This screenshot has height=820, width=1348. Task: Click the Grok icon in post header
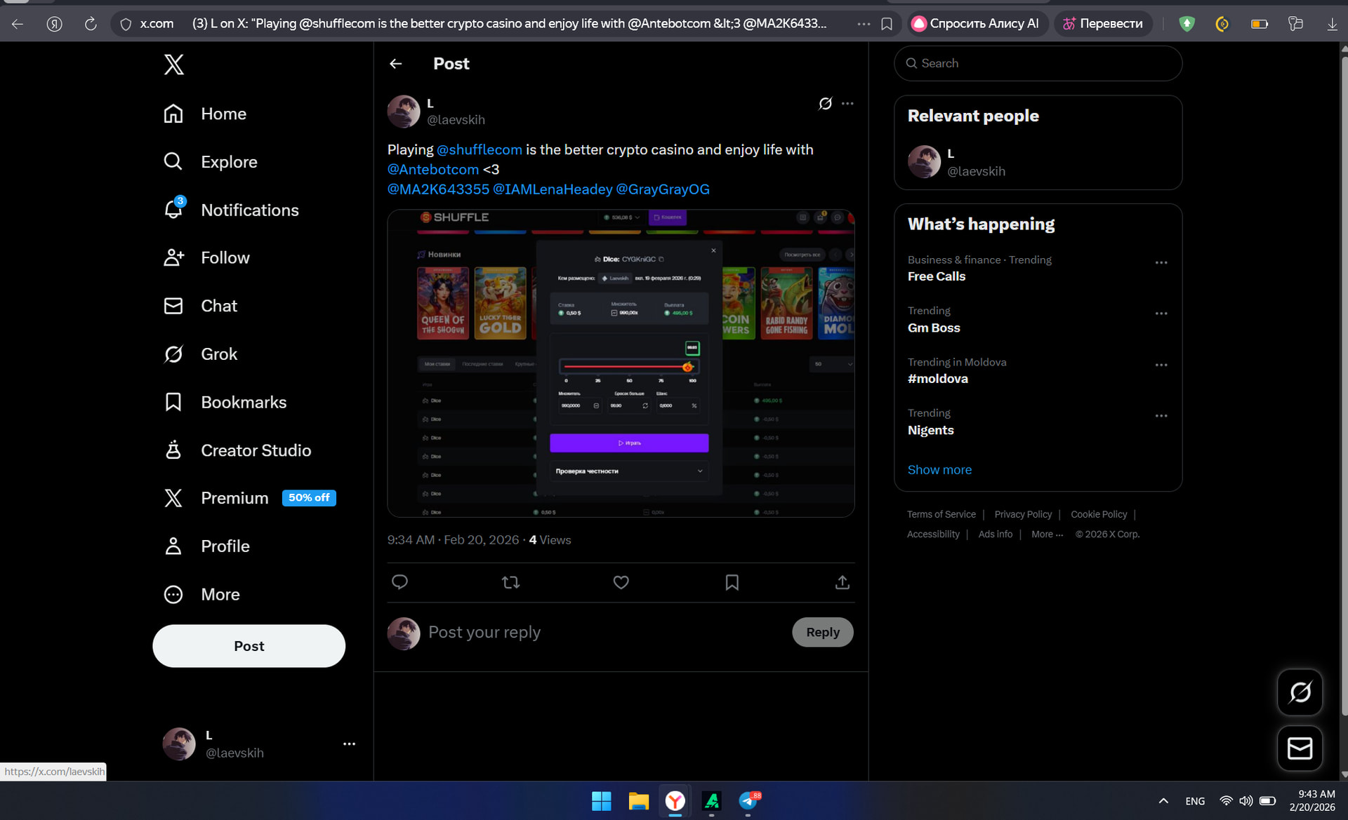(825, 104)
